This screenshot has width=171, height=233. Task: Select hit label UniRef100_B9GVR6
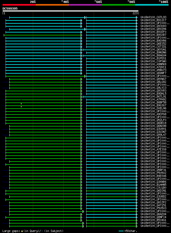153,41
